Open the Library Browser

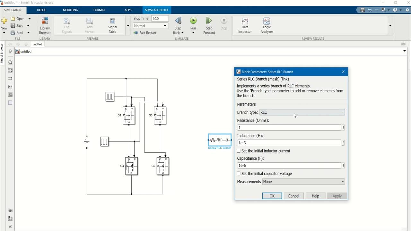pyautogui.click(x=45, y=26)
